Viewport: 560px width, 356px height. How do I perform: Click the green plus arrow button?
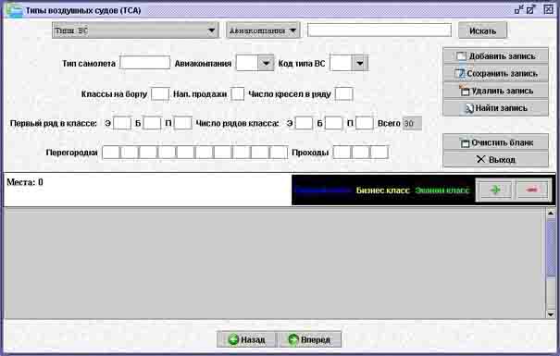(495, 190)
